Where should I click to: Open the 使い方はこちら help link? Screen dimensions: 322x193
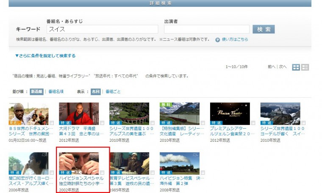point(235,39)
